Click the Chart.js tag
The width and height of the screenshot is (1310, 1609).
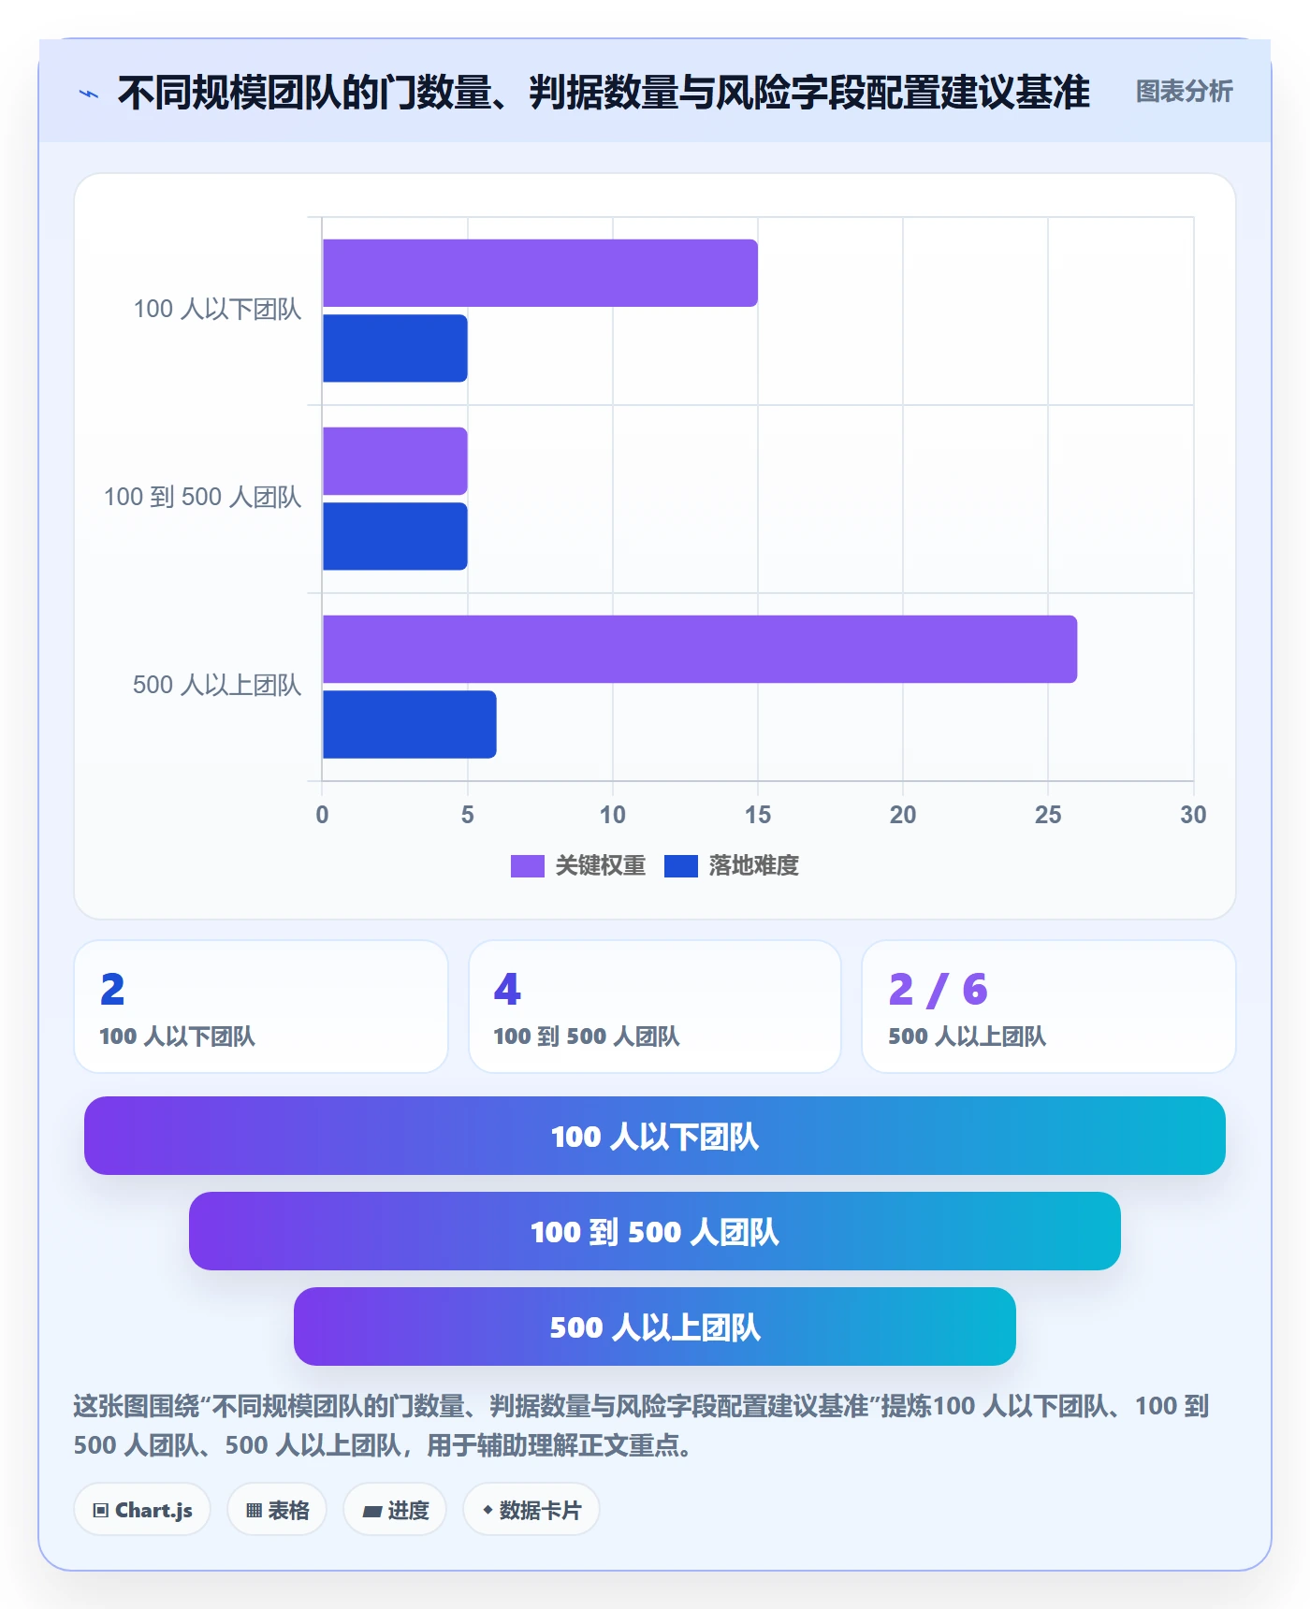click(x=142, y=1510)
